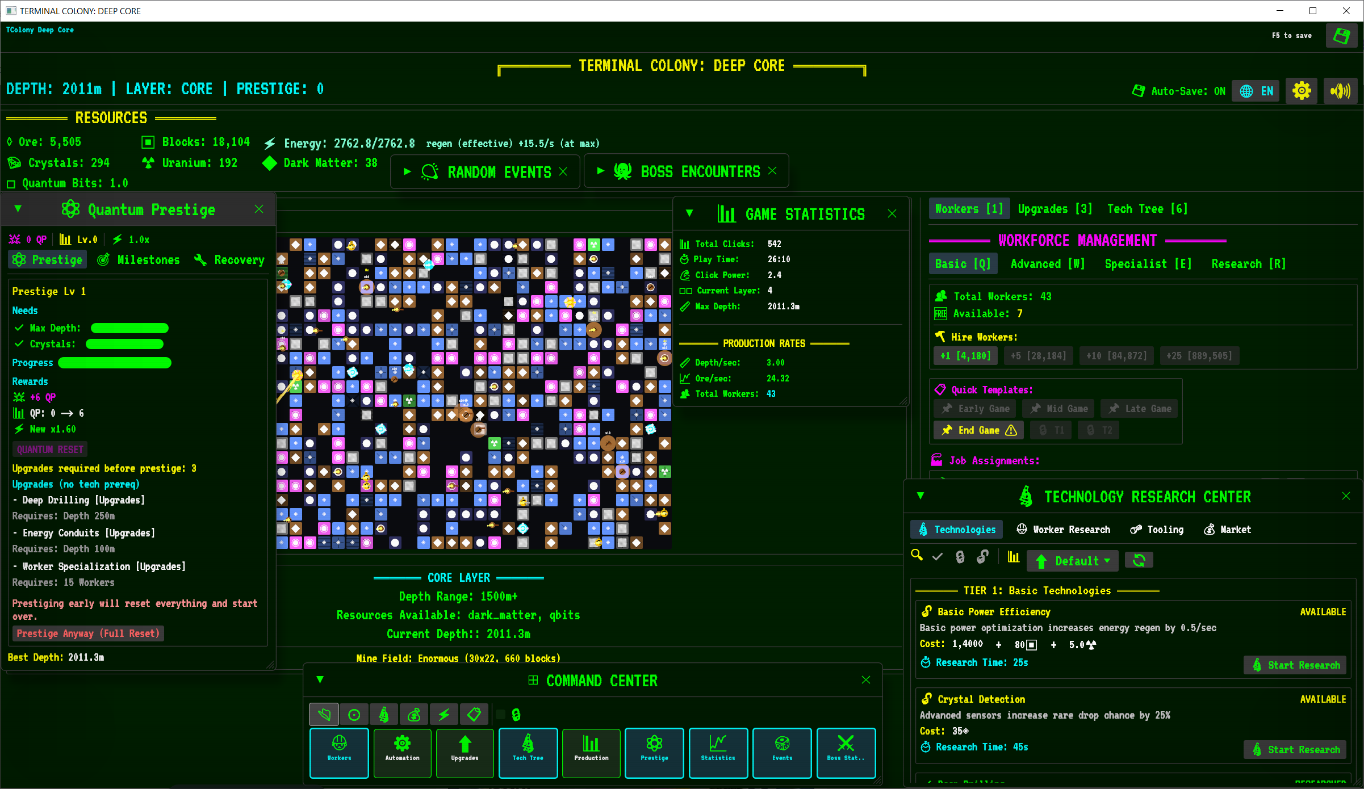Hire one worker with the +1 button
Screen dimensions: 1364x789
(x=965, y=355)
